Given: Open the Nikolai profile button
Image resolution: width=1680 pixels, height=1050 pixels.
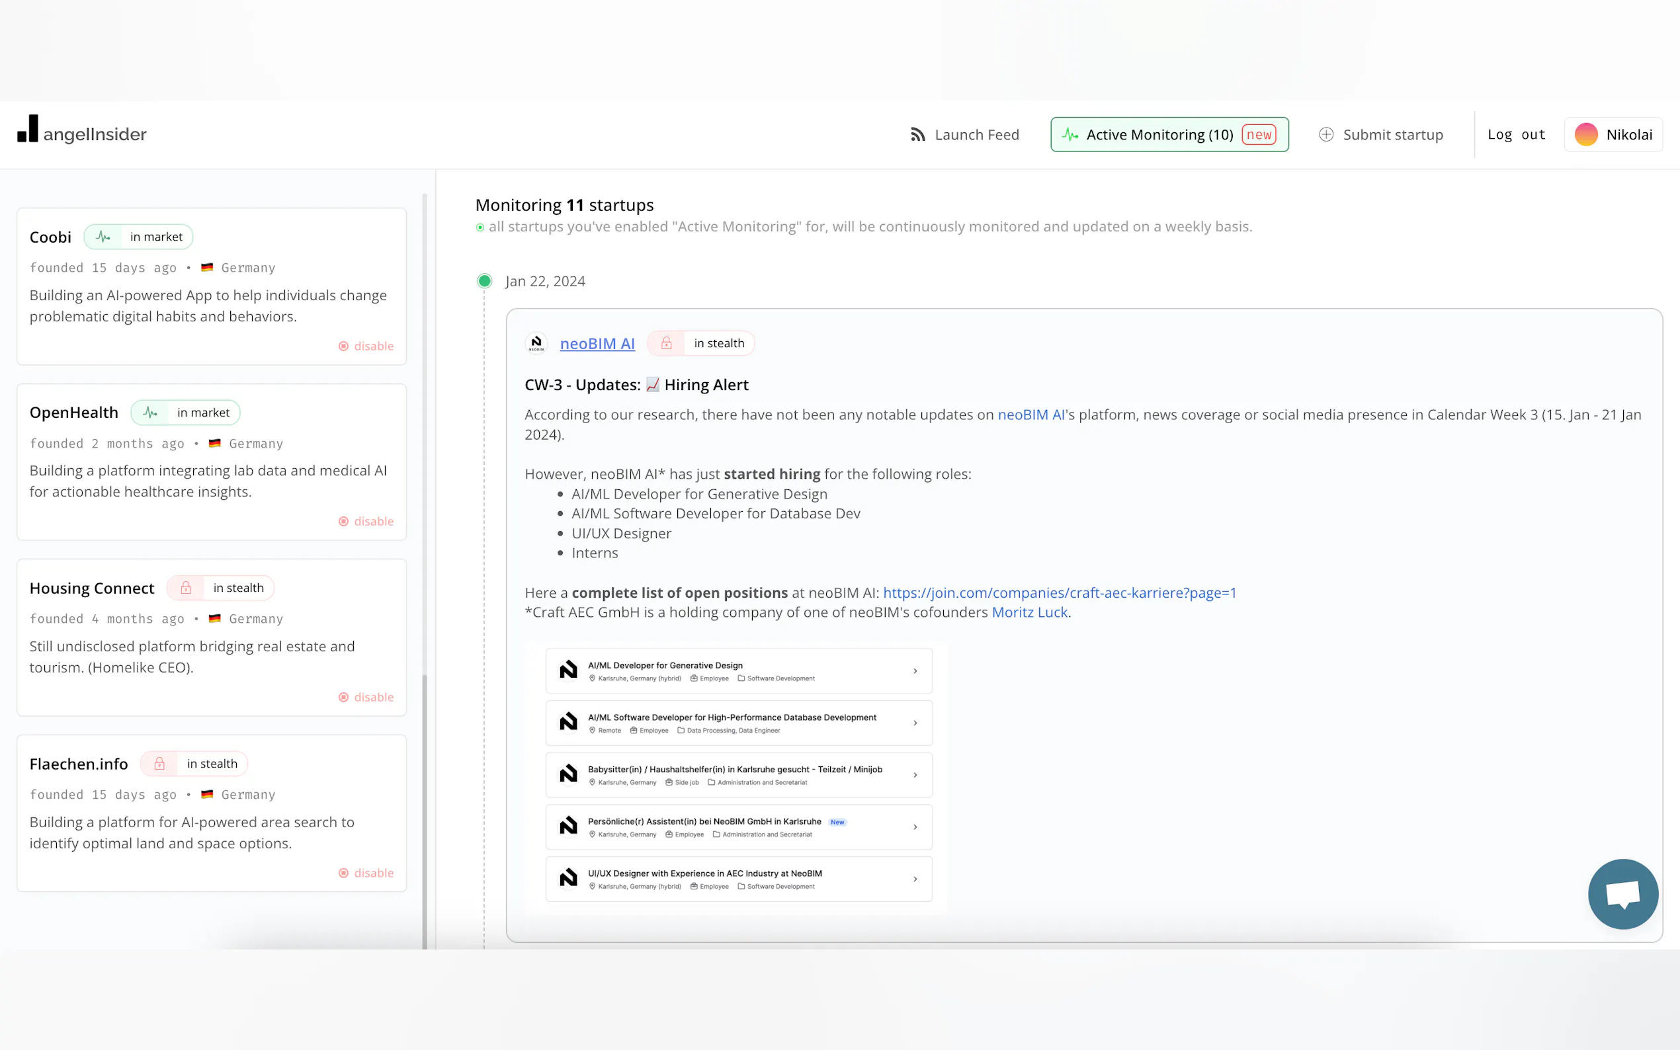Looking at the screenshot, I should pyautogui.click(x=1613, y=135).
